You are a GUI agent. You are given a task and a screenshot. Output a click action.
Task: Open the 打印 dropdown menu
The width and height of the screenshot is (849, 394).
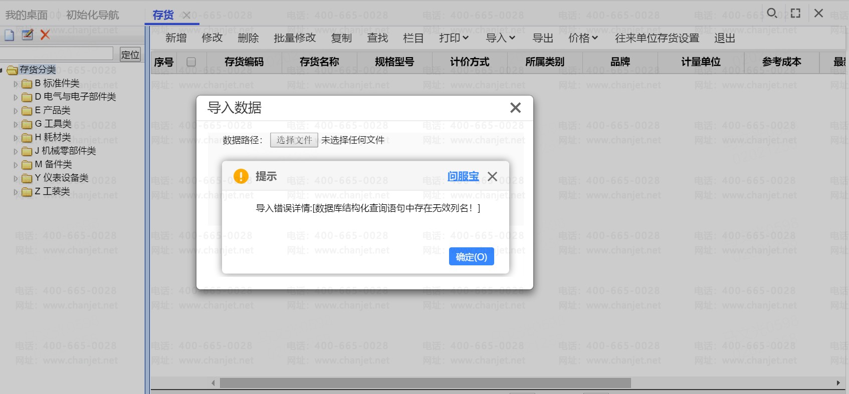pos(454,38)
